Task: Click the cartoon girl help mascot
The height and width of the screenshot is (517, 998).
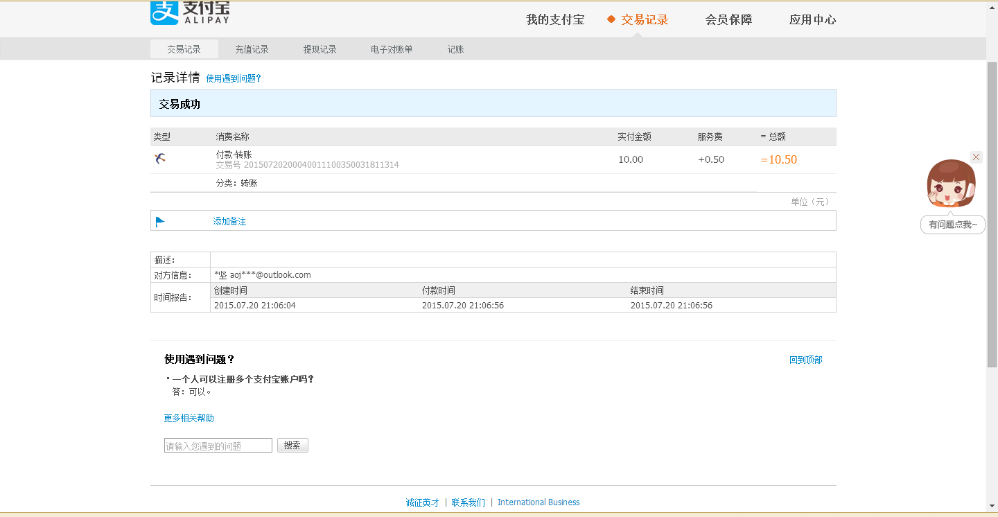Action: click(951, 184)
